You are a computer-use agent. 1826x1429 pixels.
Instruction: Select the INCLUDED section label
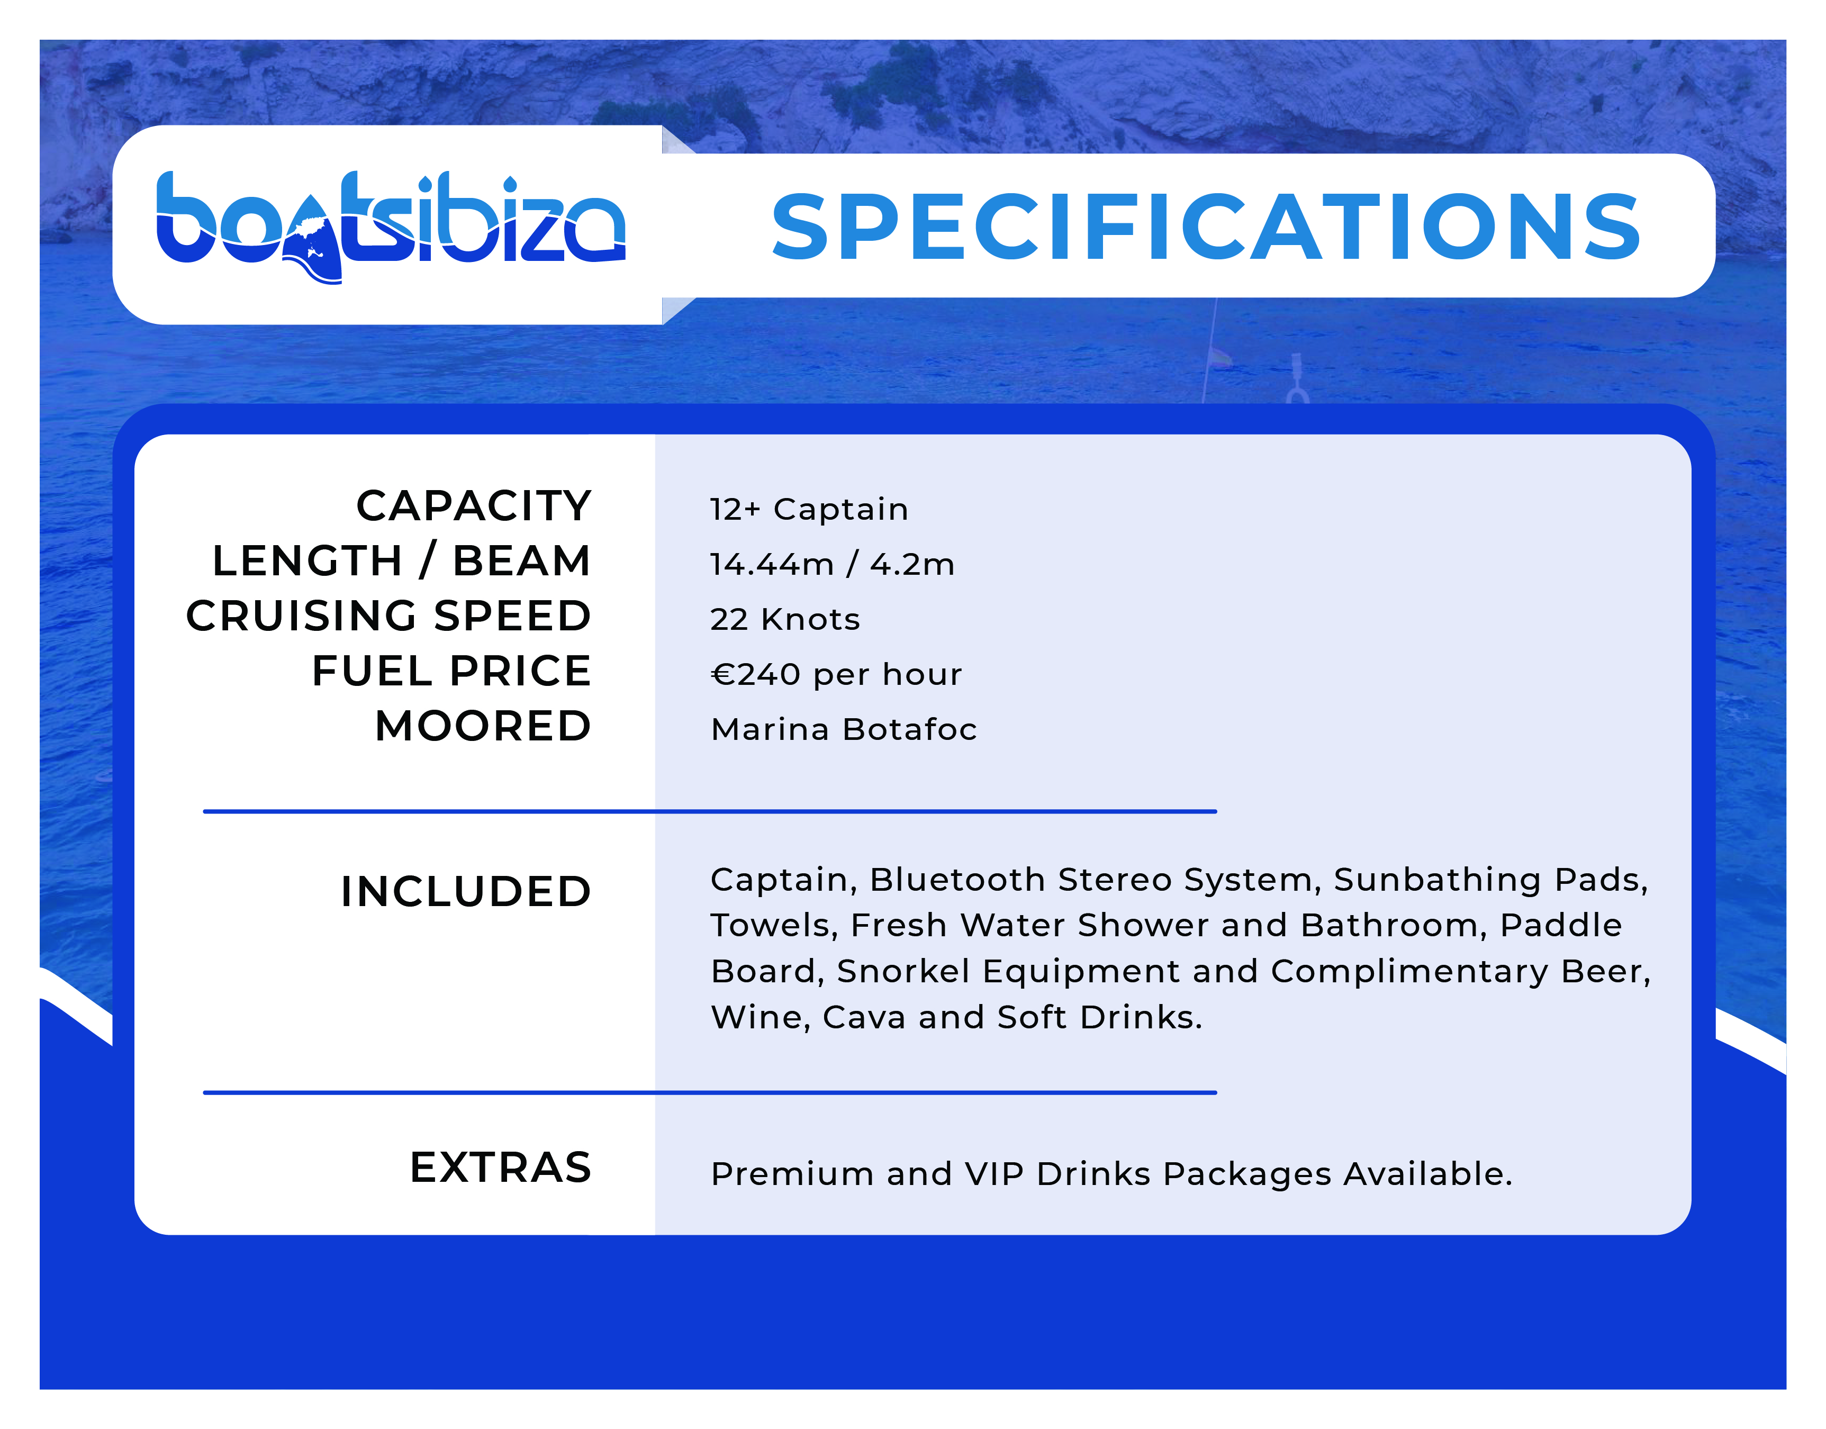point(466,892)
